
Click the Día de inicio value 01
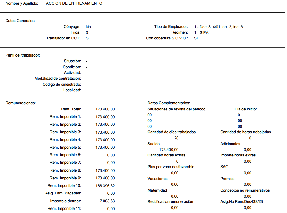tap(240, 115)
